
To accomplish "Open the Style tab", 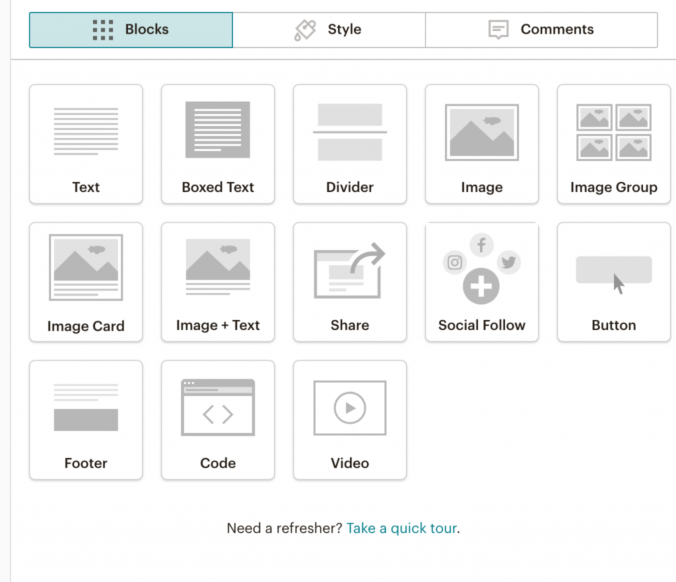I will coord(329,30).
